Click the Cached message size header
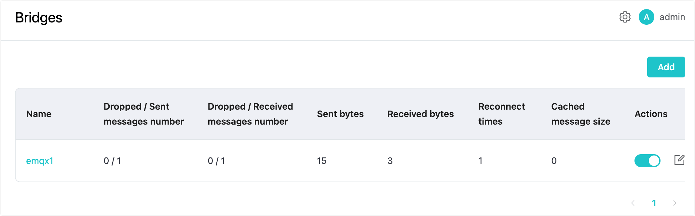 pyautogui.click(x=581, y=114)
